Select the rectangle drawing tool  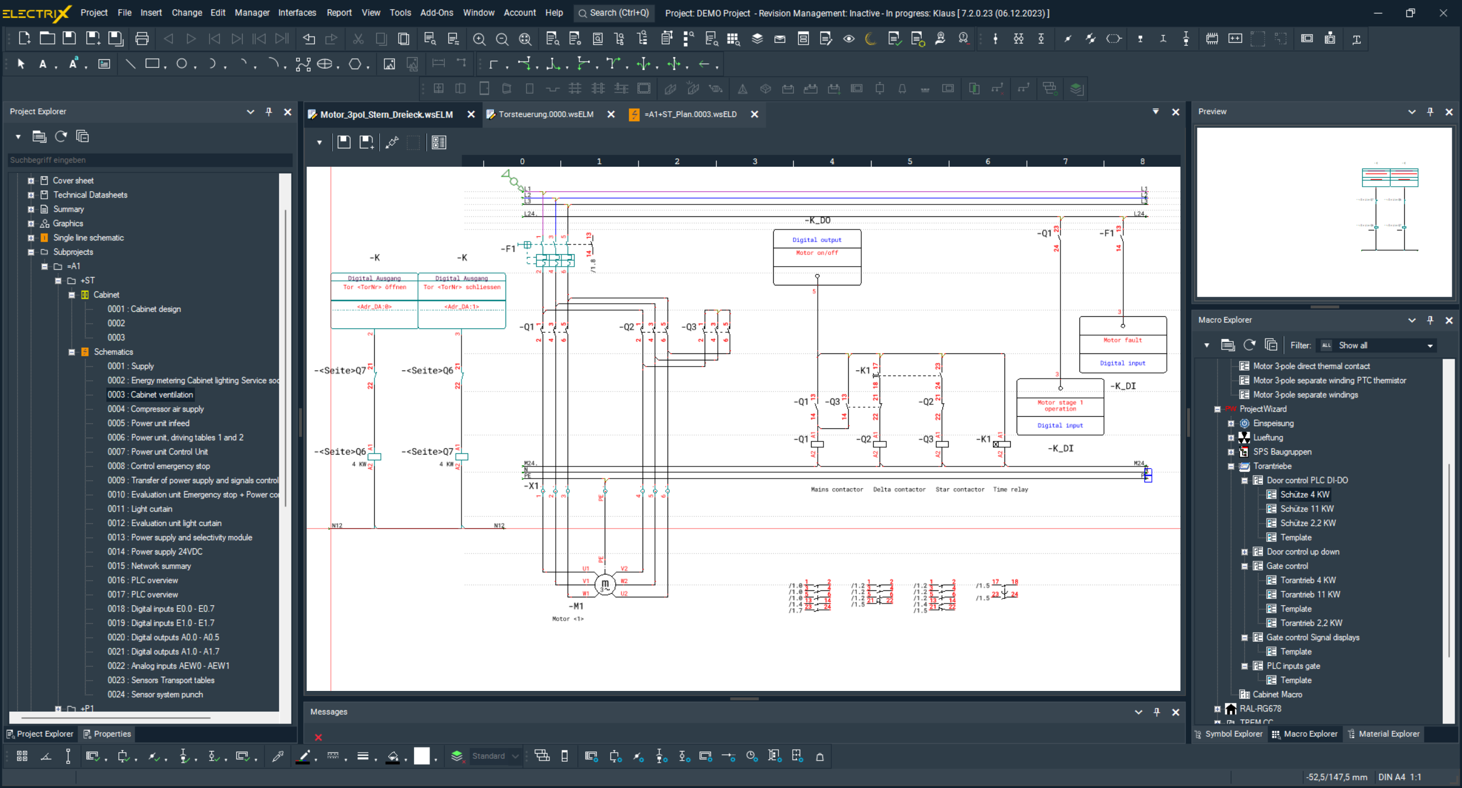click(x=152, y=64)
